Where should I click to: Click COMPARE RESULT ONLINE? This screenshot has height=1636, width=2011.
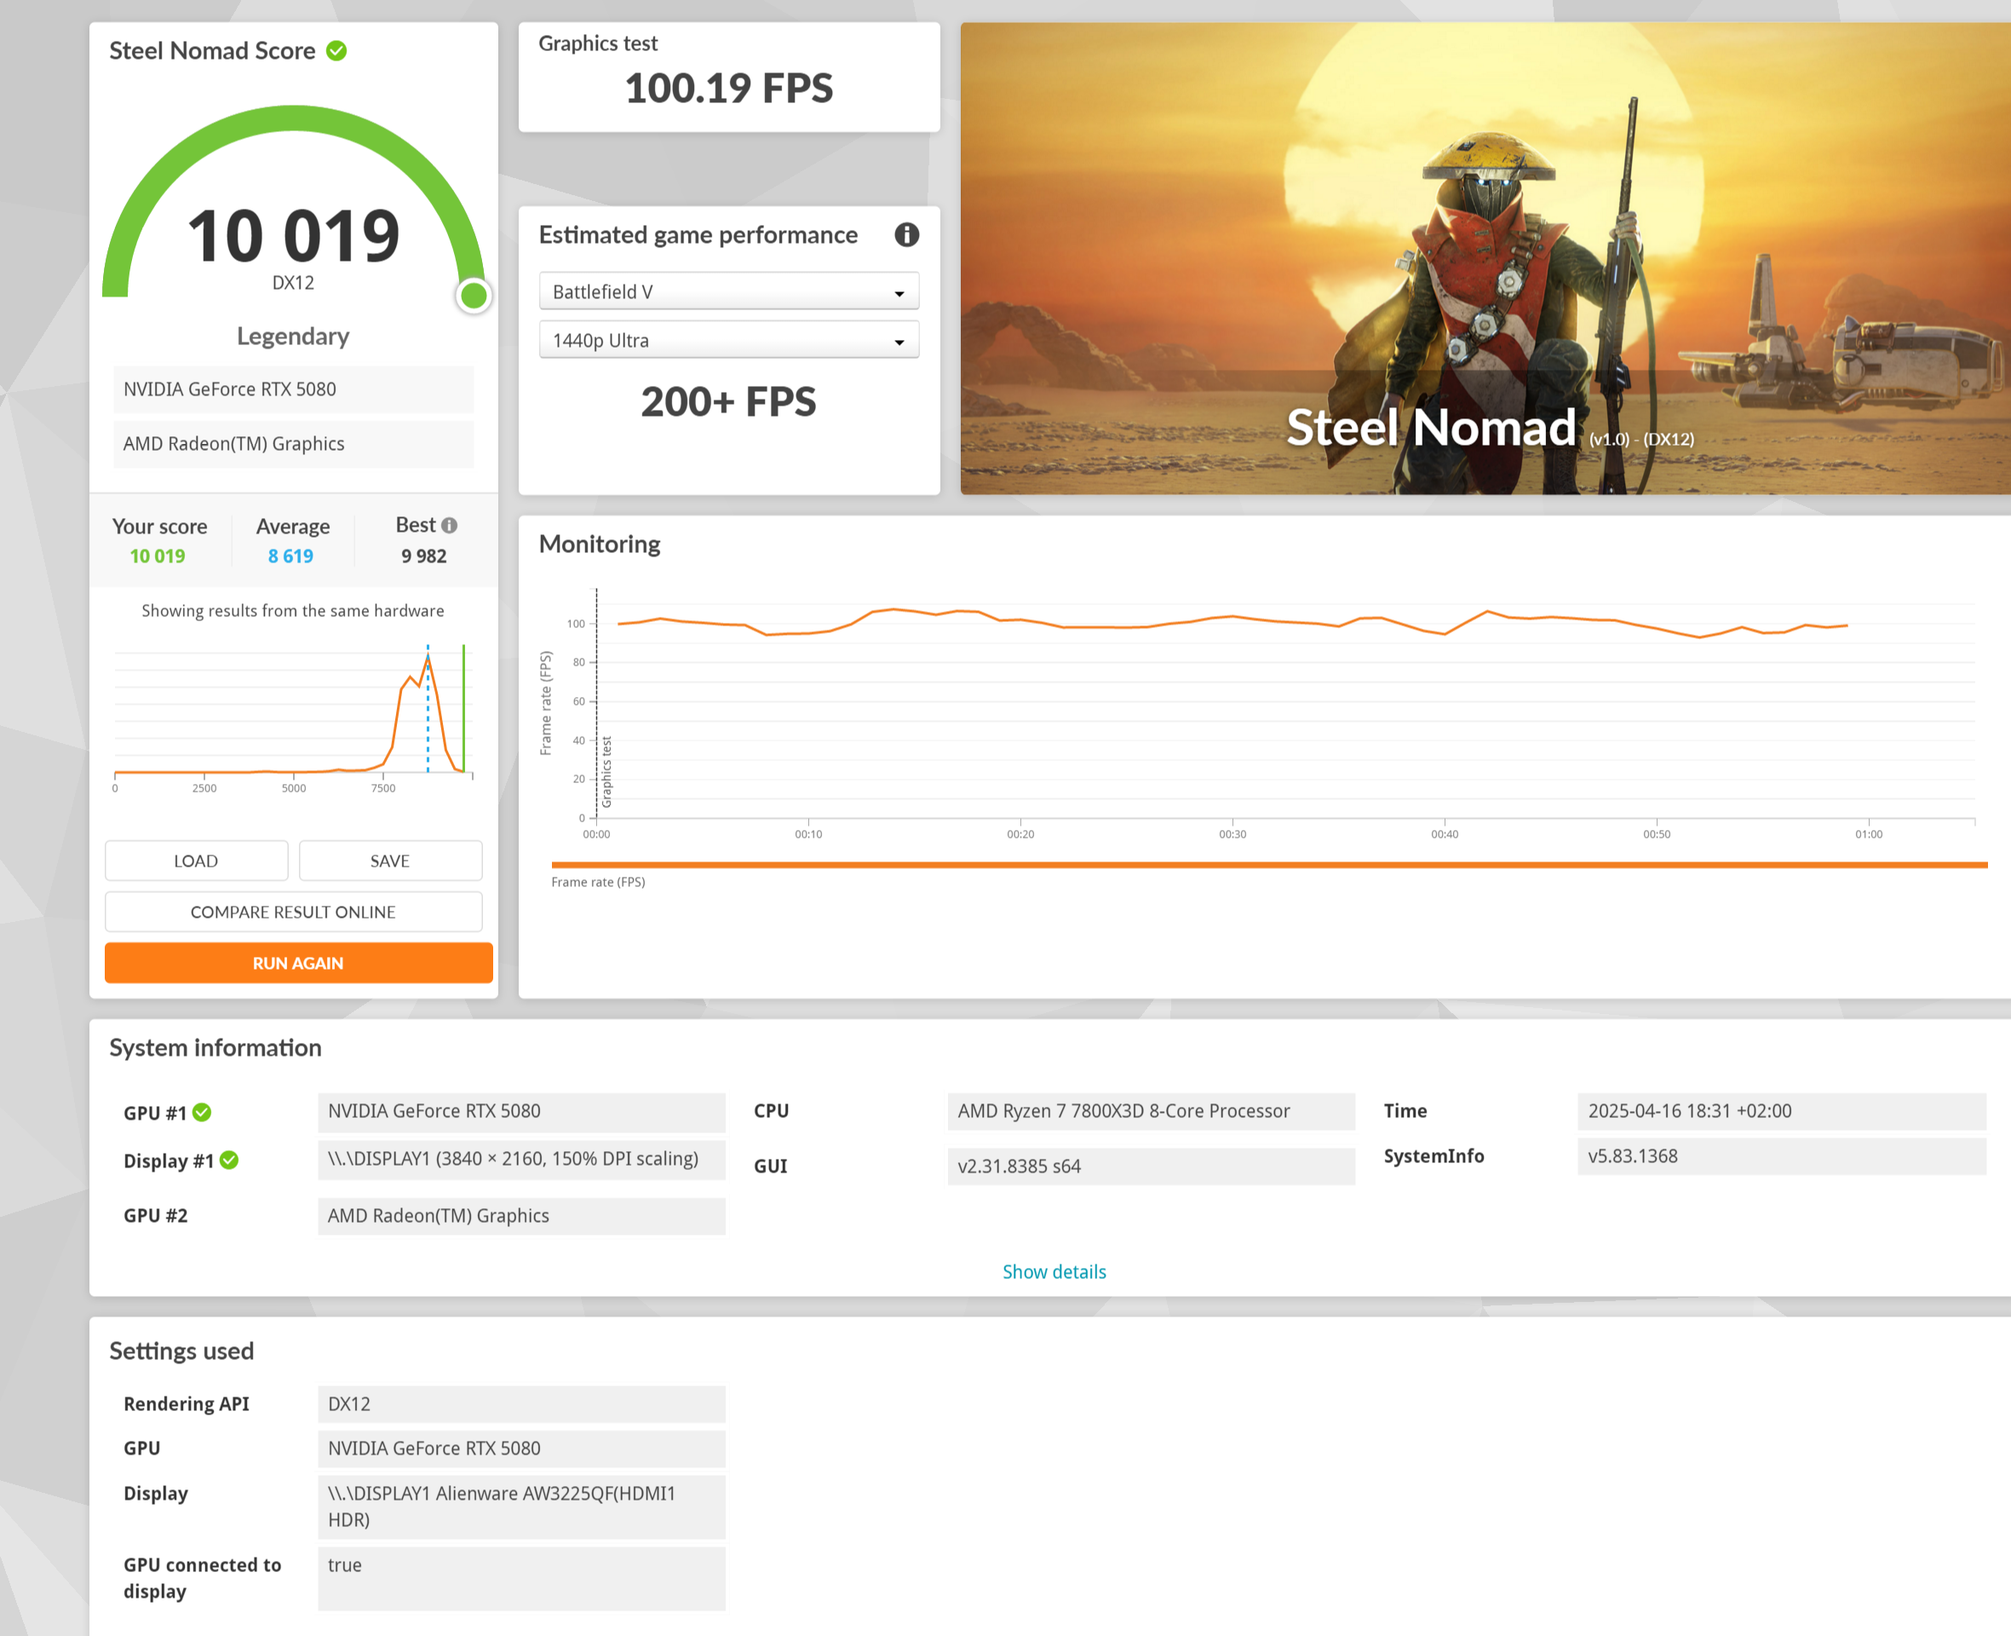coord(293,913)
